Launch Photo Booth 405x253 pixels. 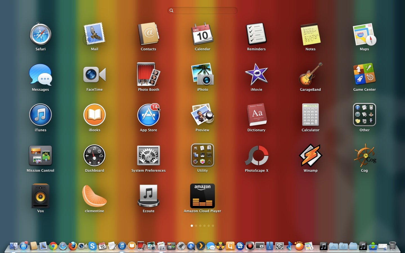click(148, 75)
